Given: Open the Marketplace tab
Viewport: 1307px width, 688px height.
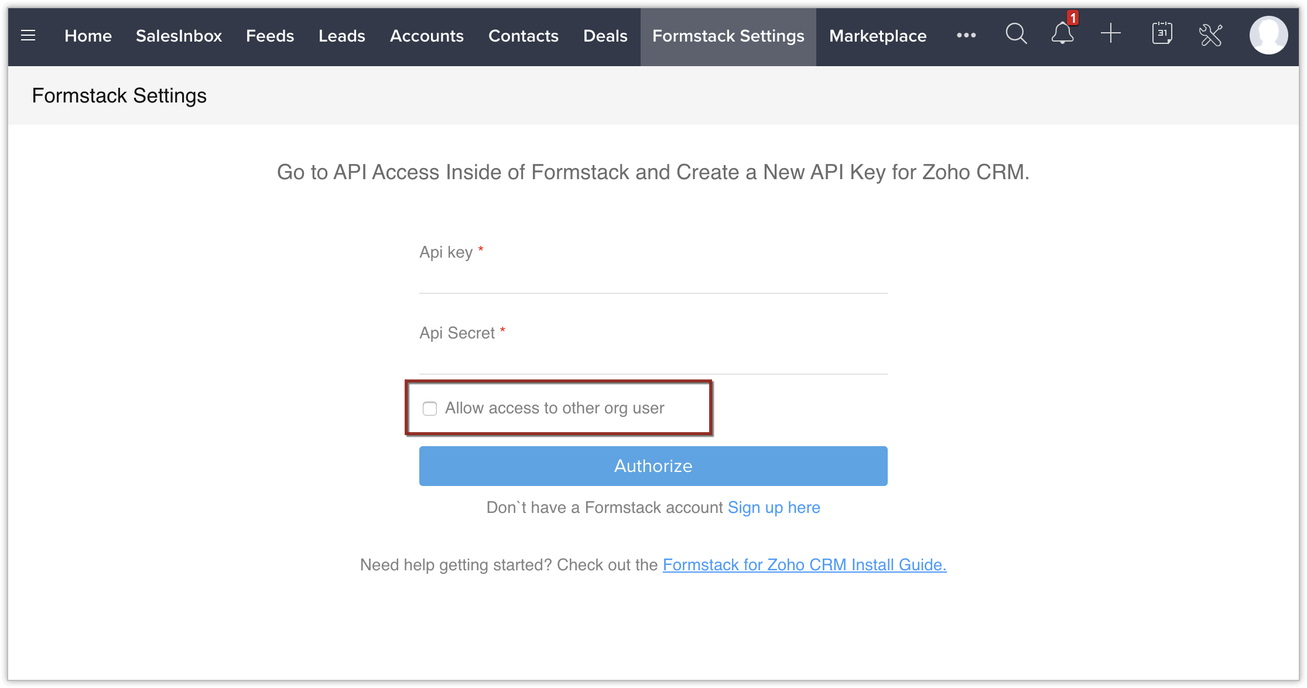Looking at the screenshot, I should (878, 36).
